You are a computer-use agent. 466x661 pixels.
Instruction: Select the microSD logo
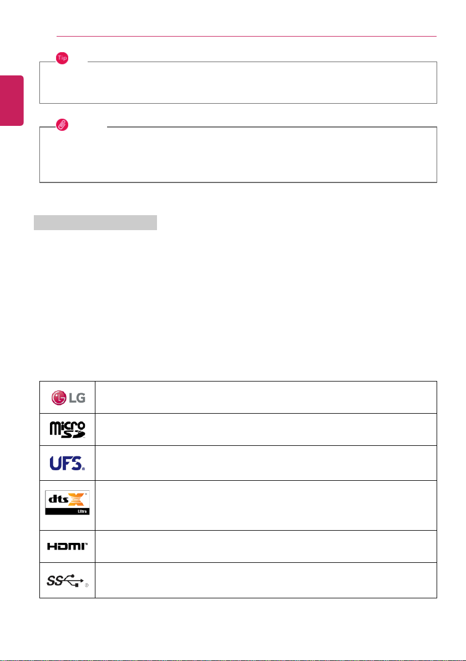[68, 430]
